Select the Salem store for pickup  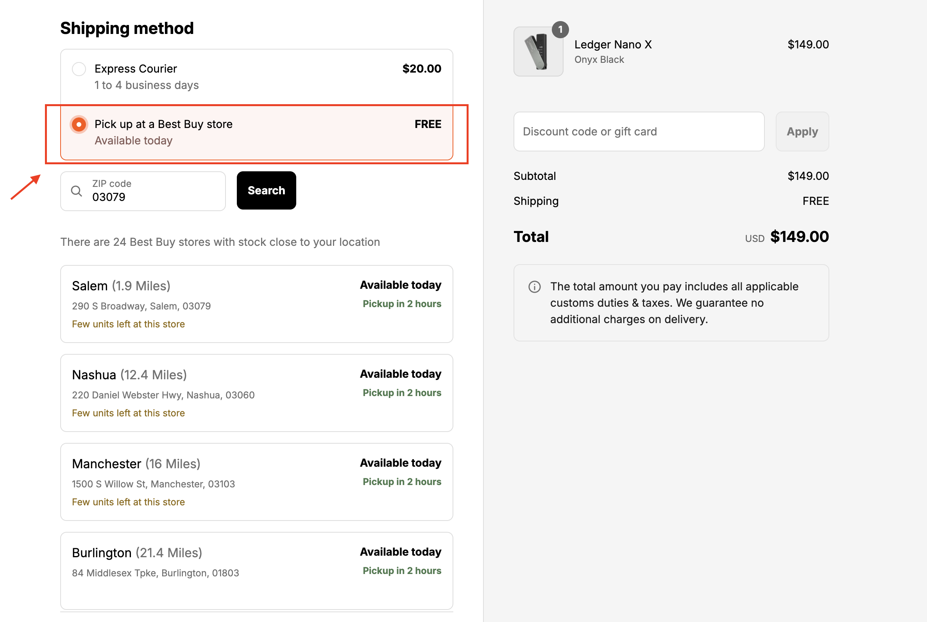(256, 304)
